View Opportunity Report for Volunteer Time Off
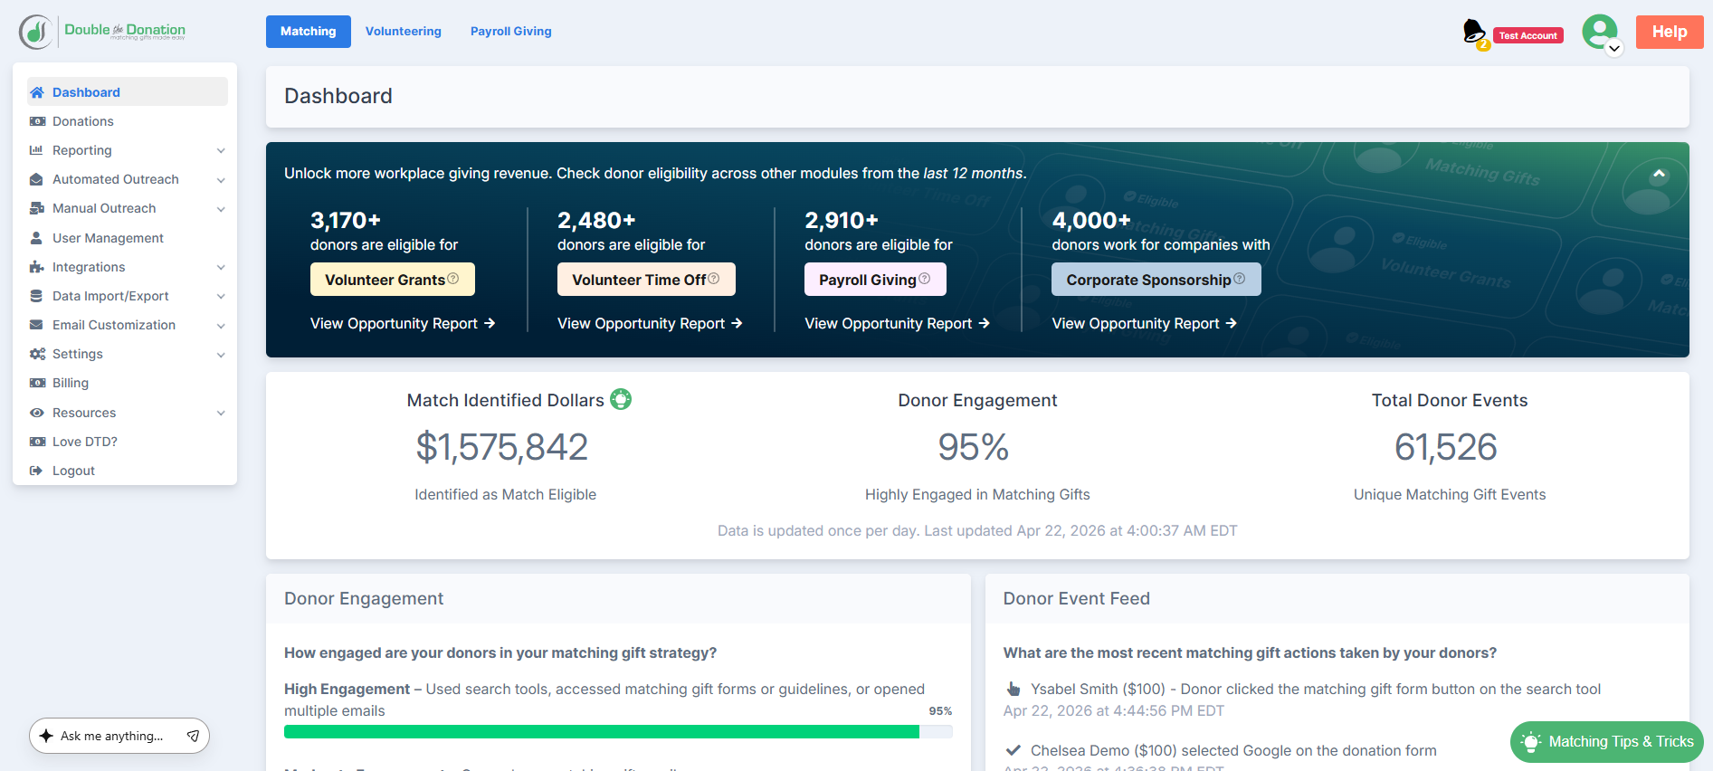The image size is (1713, 771). [x=650, y=323]
